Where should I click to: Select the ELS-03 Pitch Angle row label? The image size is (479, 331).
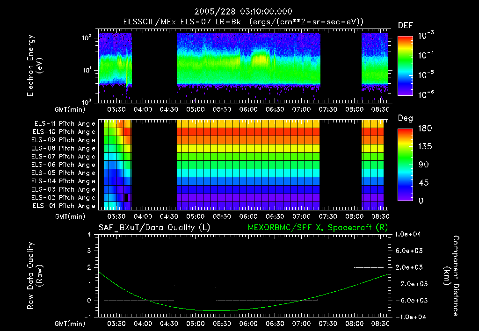pos(64,189)
